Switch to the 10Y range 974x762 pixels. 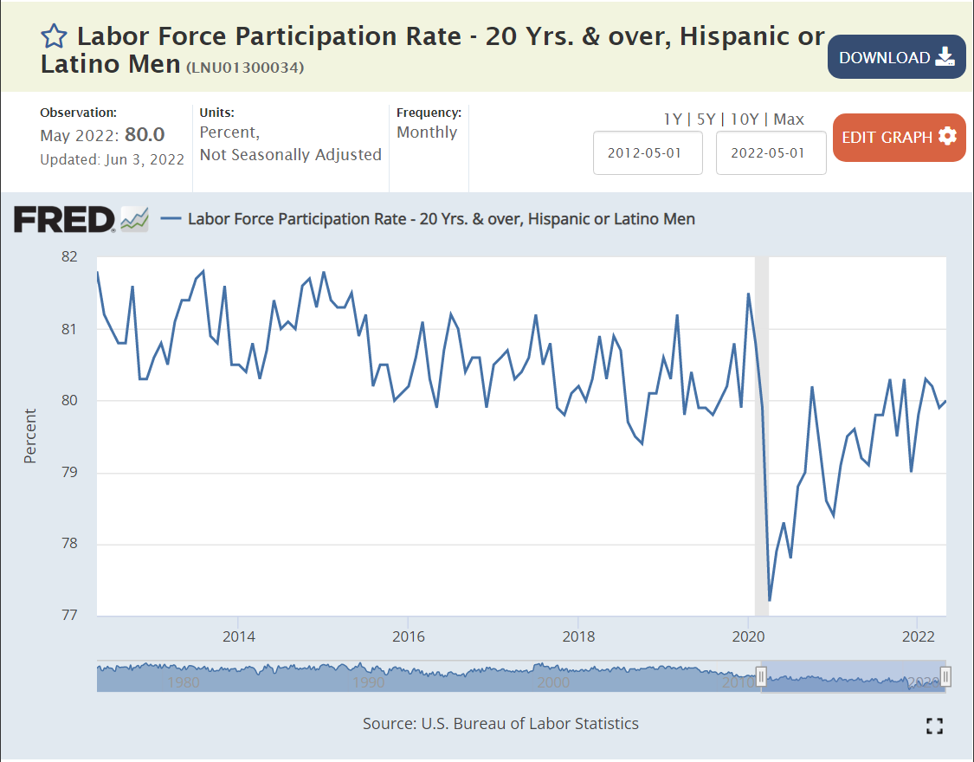745,119
